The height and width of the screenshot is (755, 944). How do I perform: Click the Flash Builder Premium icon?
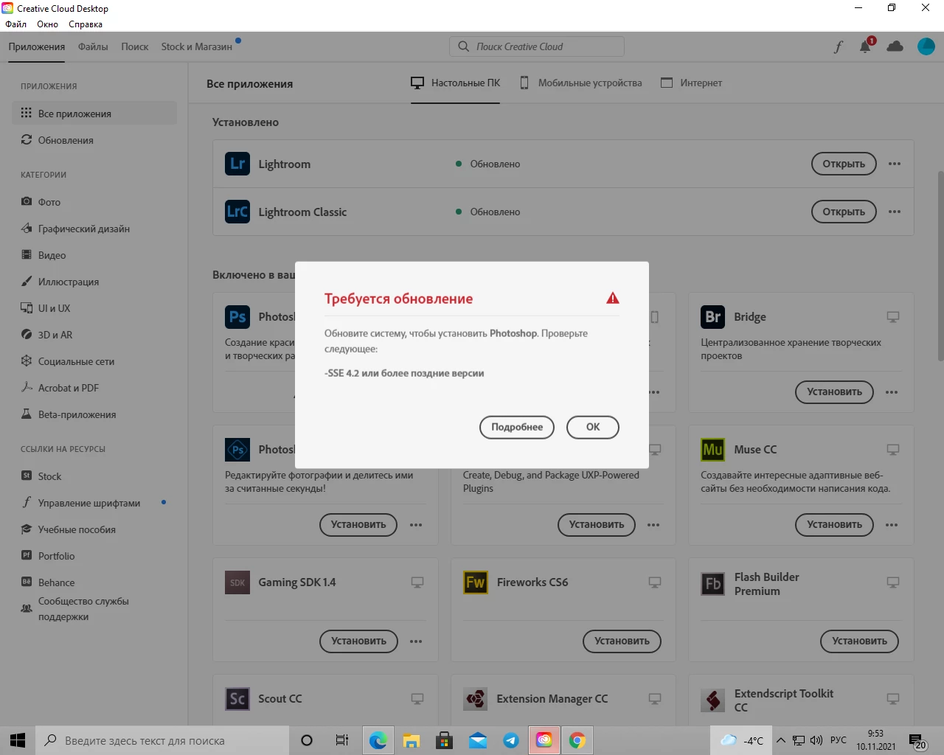[x=713, y=584]
